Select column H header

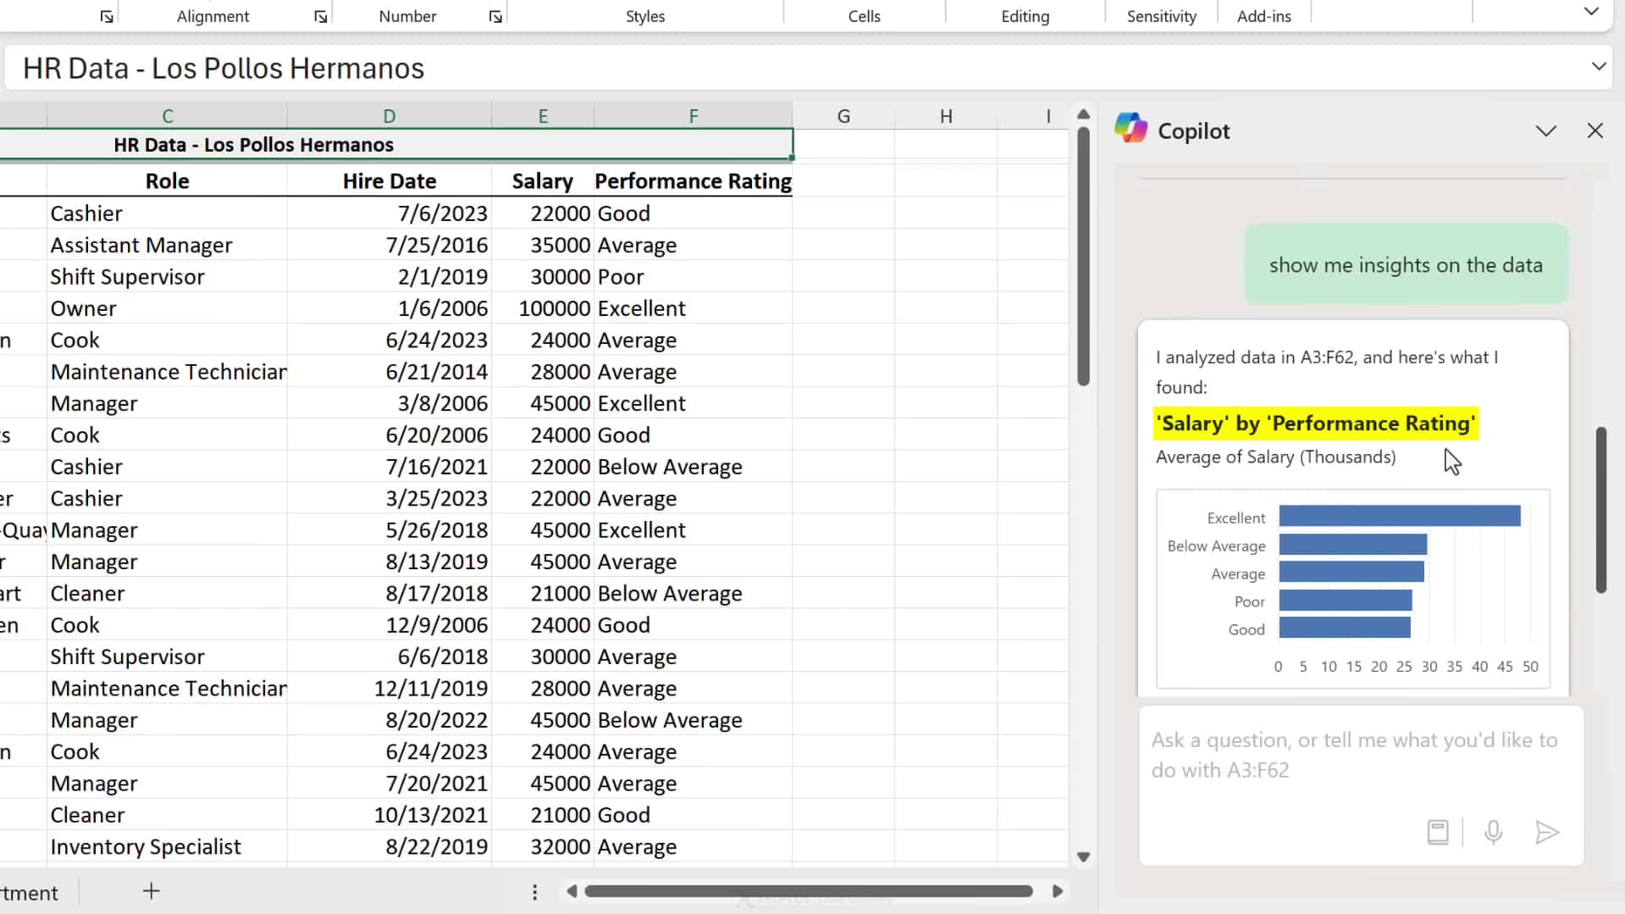[x=946, y=116]
